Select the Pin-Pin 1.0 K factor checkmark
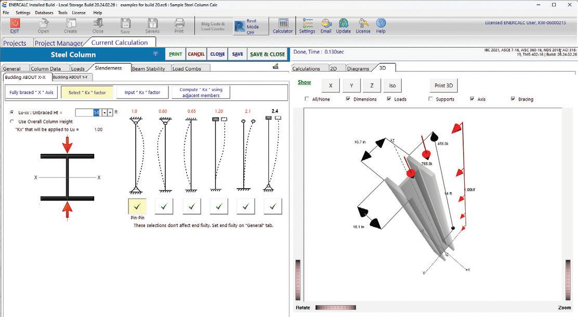The image size is (578, 317). click(x=137, y=206)
